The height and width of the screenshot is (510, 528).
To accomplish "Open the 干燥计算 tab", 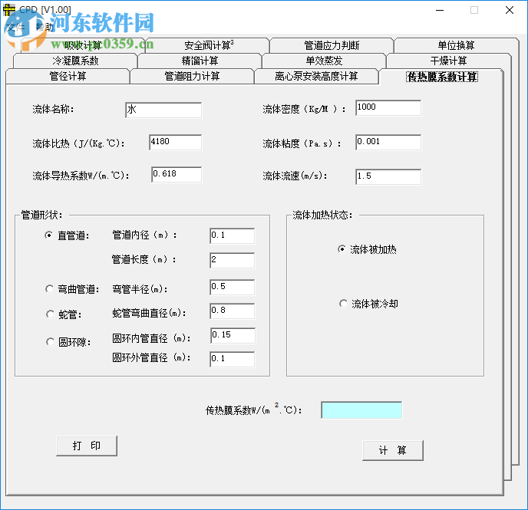I will [x=448, y=61].
